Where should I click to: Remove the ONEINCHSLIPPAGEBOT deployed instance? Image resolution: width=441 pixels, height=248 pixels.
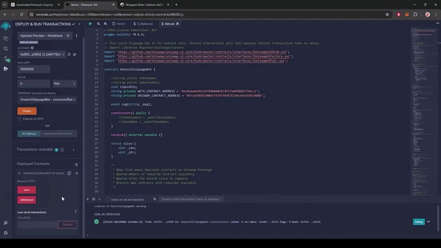[x=76, y=173]
